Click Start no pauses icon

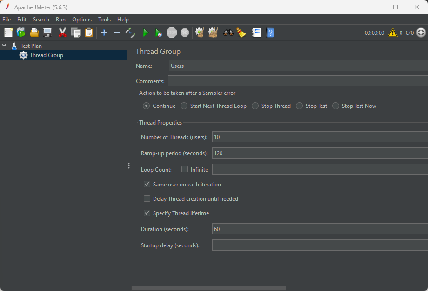(x=158, y=33)
